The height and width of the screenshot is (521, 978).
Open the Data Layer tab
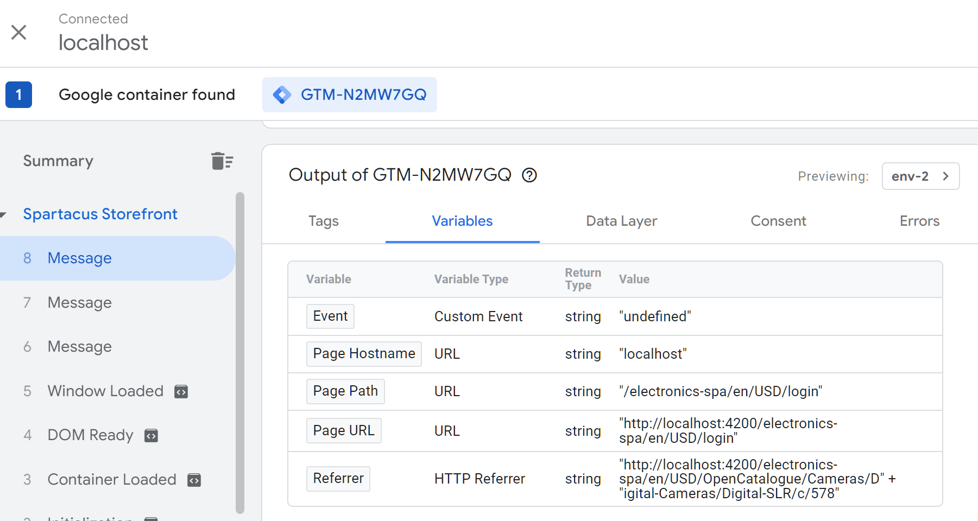[x=621, y=221]
